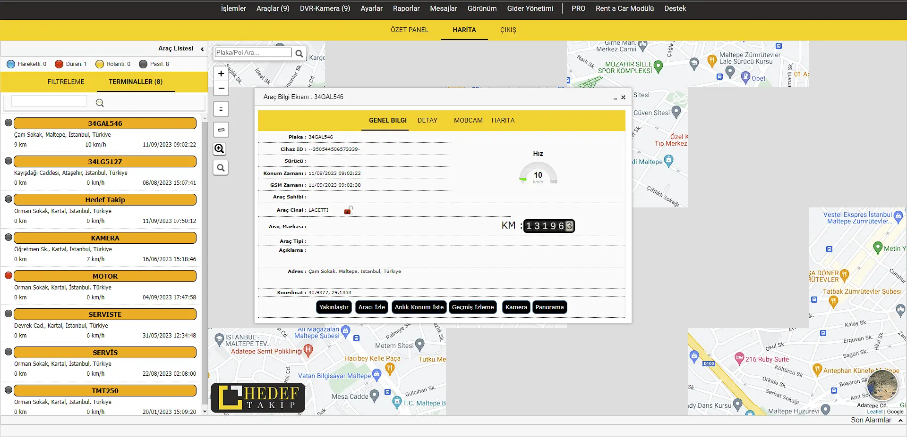
Task: Collapse the Araç Listesi panel arrow
Action: 202,49
